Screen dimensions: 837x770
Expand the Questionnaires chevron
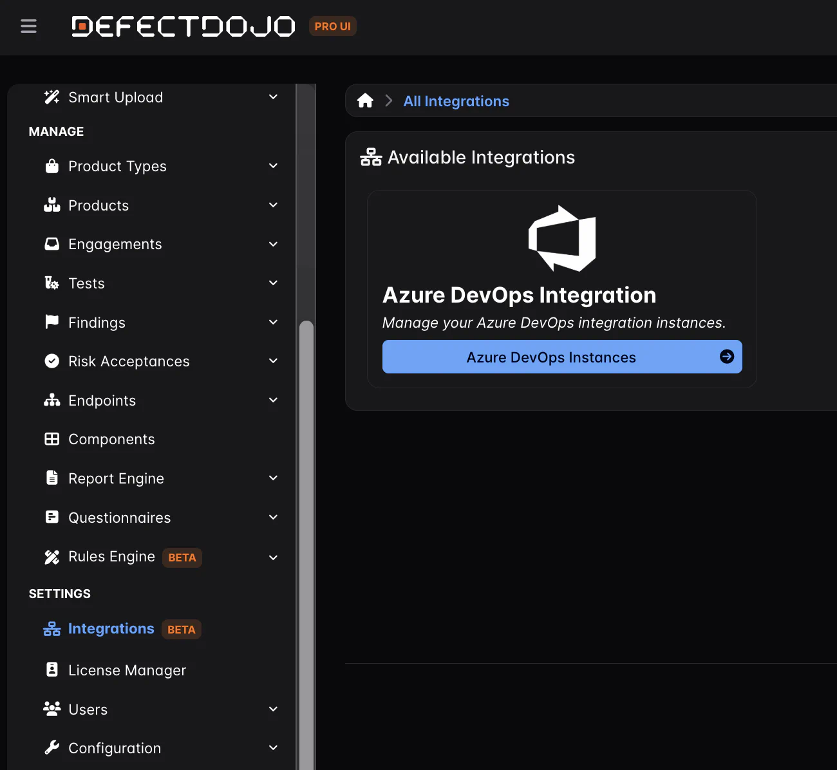tap(273, 518)
